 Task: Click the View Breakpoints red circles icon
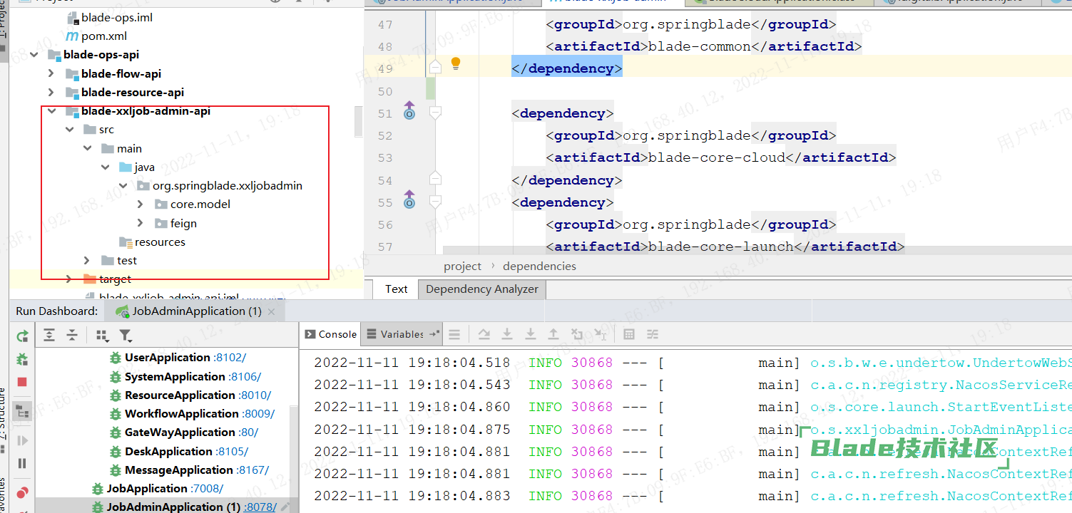tap(22, 492)
